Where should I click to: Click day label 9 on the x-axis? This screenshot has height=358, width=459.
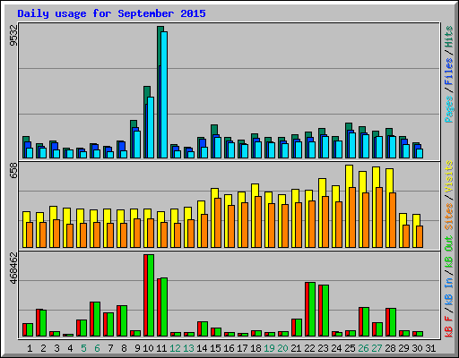[137, 348]
